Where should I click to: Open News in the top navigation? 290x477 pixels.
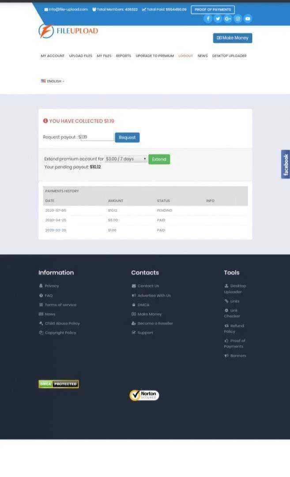[203, 56]
